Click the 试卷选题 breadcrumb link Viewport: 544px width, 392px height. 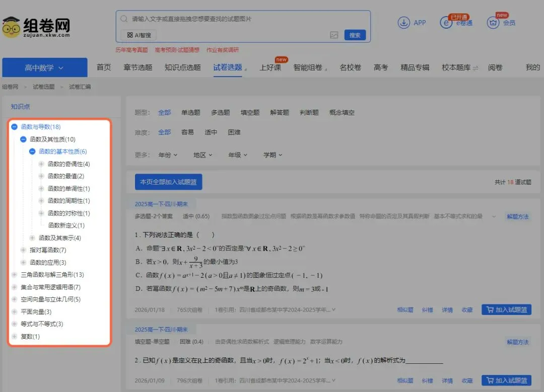point(44,87)
